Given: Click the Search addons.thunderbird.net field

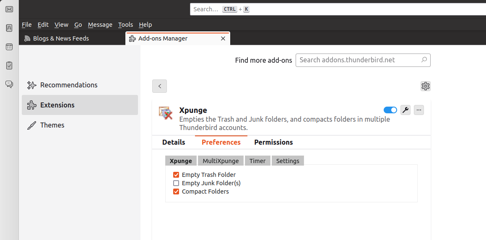Looking at the screenshot, I should point(363,60).
